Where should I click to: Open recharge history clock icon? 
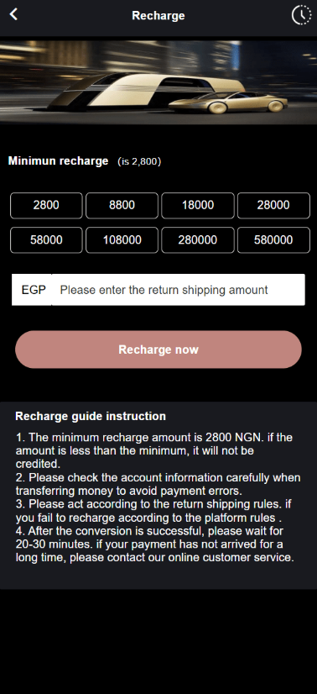[302, 15]
